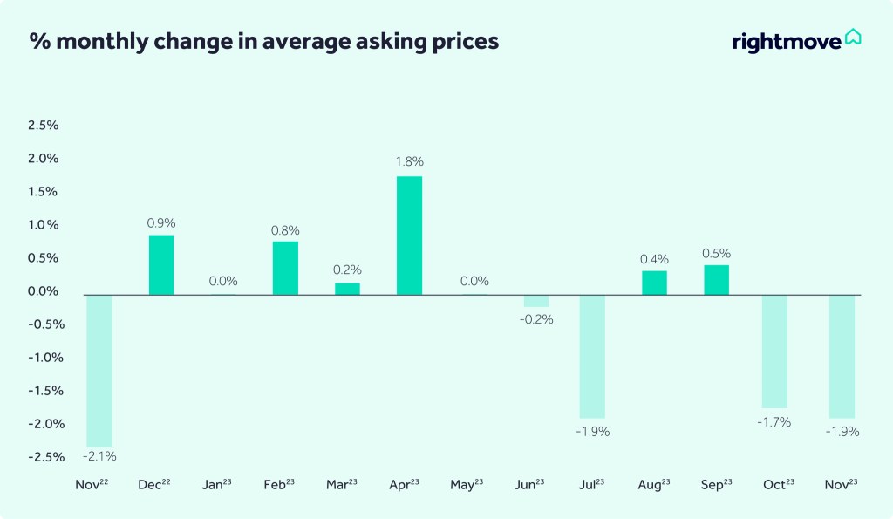Select the Mar 23 bar at 0.2%
Viewport: 893px width, 519px height.
[x=347, y=289]
